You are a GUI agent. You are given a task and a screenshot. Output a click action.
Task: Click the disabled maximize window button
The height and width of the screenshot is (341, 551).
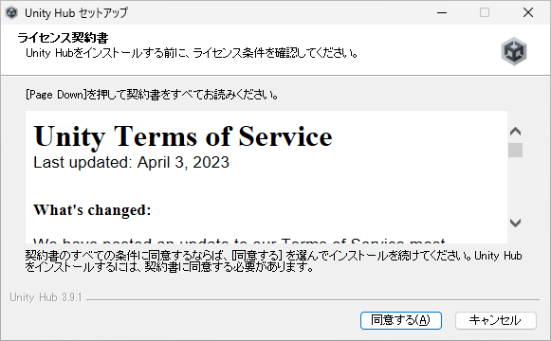pos(485,12)
